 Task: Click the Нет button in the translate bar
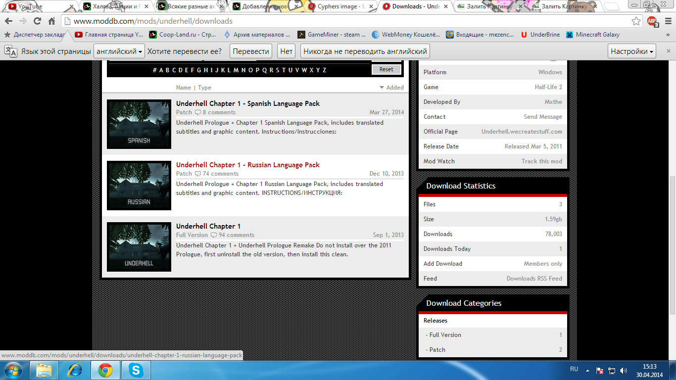287,51
